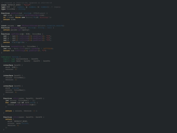
Task: Click the 'let elem = document.getElementById(id)' line
Action: click(24, 15)
